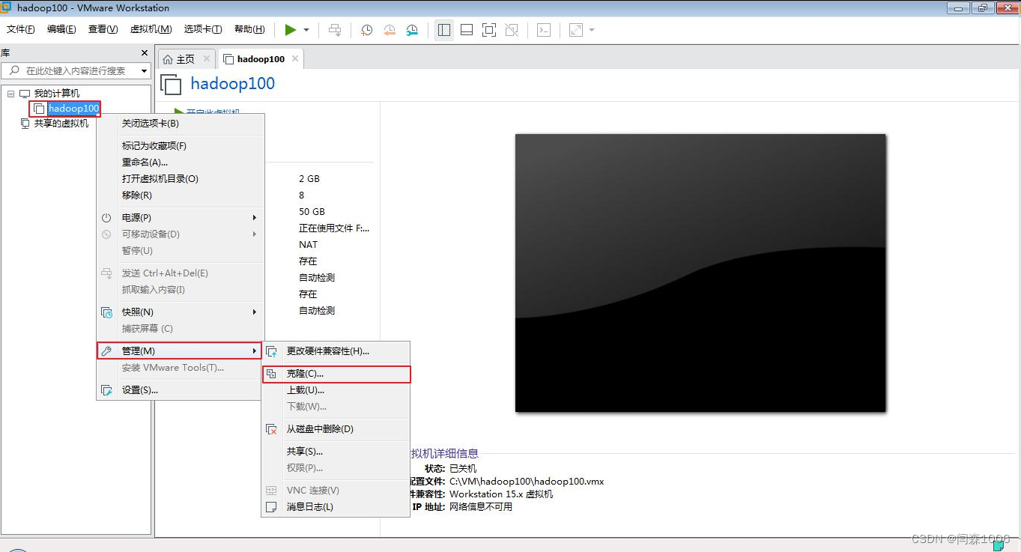Open the 帮助(H) menu
This screenshot has height=552, width=1021.
(249, 29)
